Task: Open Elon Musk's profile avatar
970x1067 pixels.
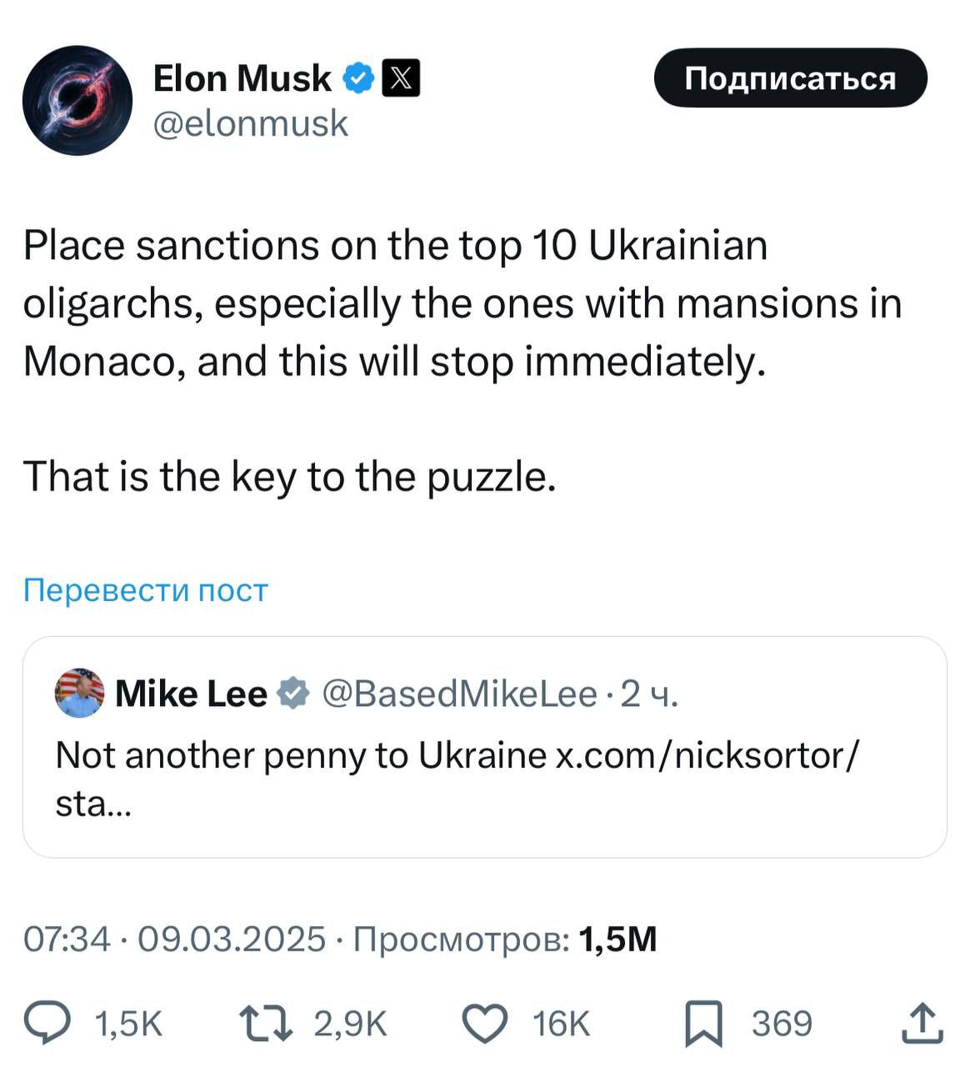Action: pyautogui.click(x=77, y=100)
